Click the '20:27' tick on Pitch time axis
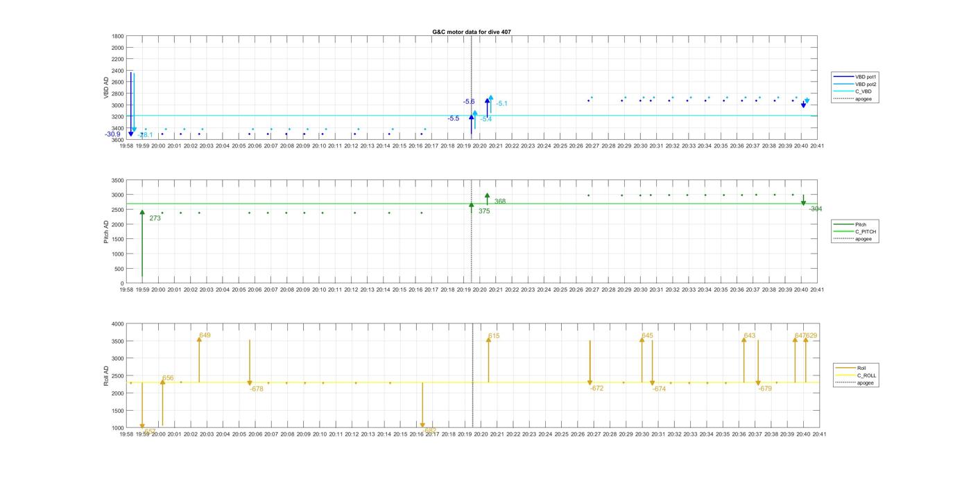Viewport: 971px width, 480px height. point(592,290)
